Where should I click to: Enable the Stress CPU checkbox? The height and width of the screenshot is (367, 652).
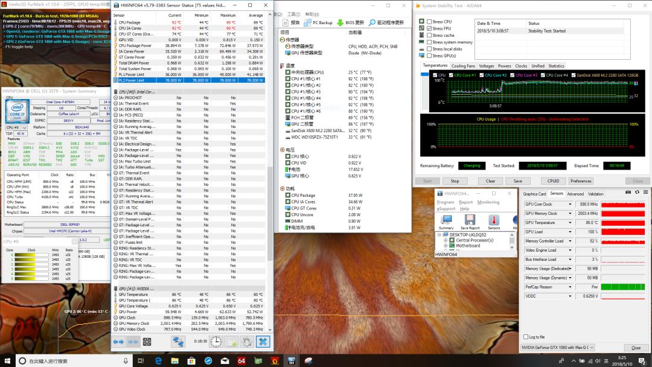429,22
